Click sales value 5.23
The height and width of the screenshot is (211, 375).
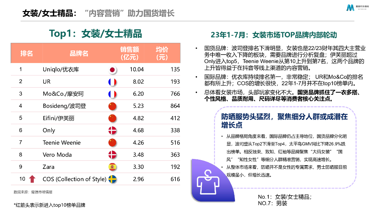click(x=138, y=106)
